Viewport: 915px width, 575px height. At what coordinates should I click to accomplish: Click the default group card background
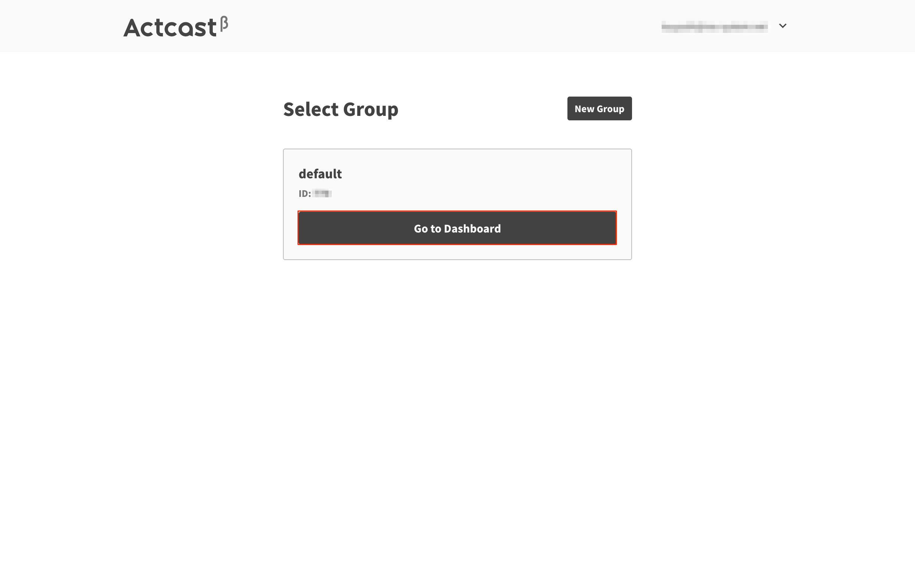[x=475, y=179]
